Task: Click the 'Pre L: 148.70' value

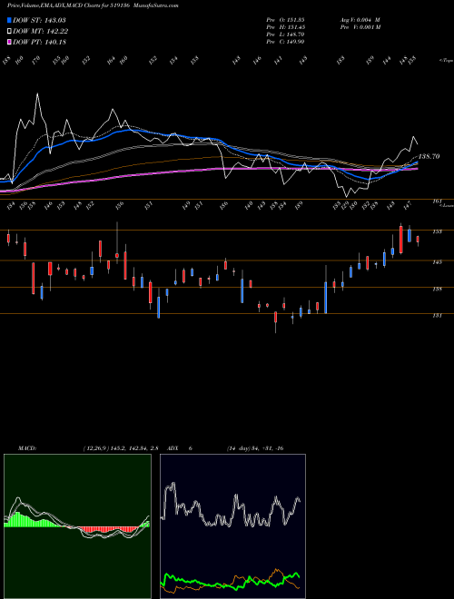Action: point(285,34)
